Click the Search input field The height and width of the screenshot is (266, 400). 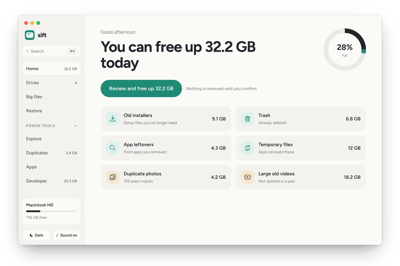(51, 51)
